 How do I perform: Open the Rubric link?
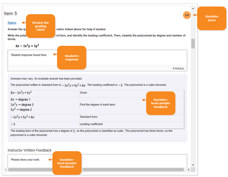[12, 23]
